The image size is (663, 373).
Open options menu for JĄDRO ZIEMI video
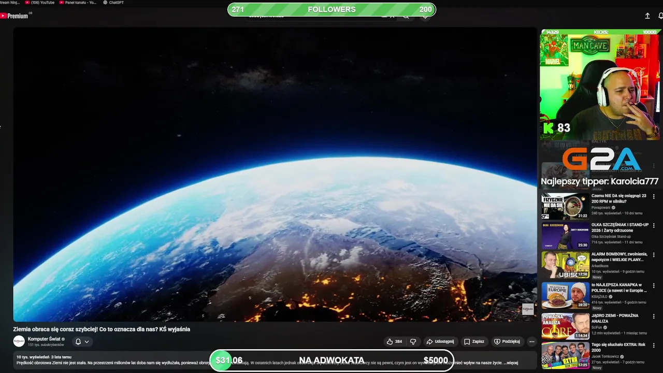654,317
